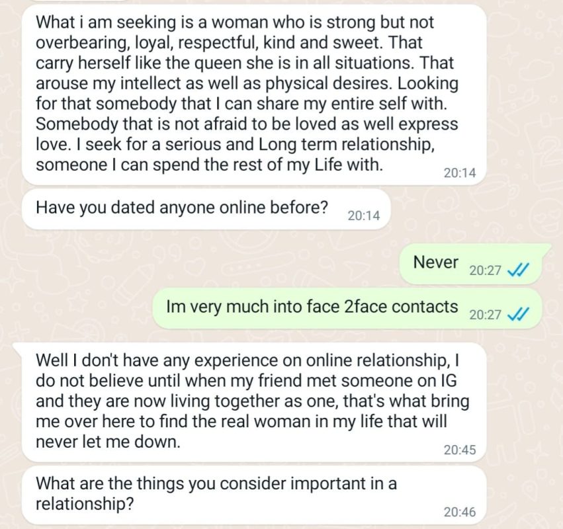Click the 20:14 timestamp on the long first message

(459, 173)
